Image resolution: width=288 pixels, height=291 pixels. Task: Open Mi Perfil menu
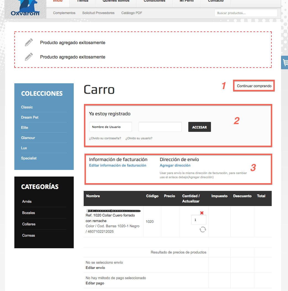[x=187, y=1]
